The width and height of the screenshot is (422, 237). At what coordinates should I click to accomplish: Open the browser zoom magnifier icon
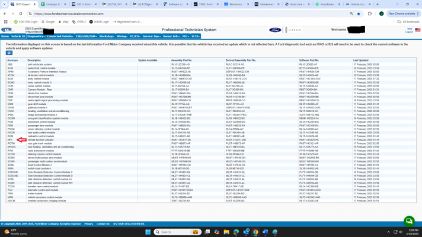[x=351, y=14]
